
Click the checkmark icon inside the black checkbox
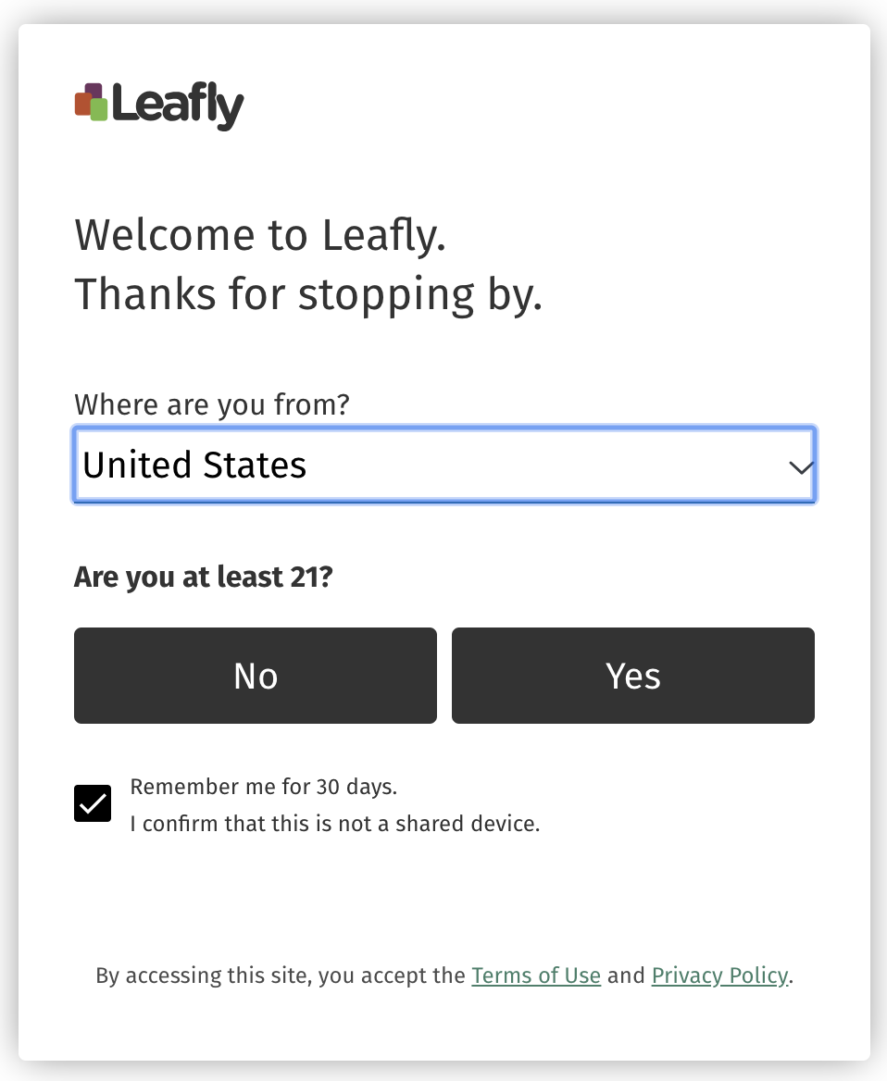click(93, 804)
